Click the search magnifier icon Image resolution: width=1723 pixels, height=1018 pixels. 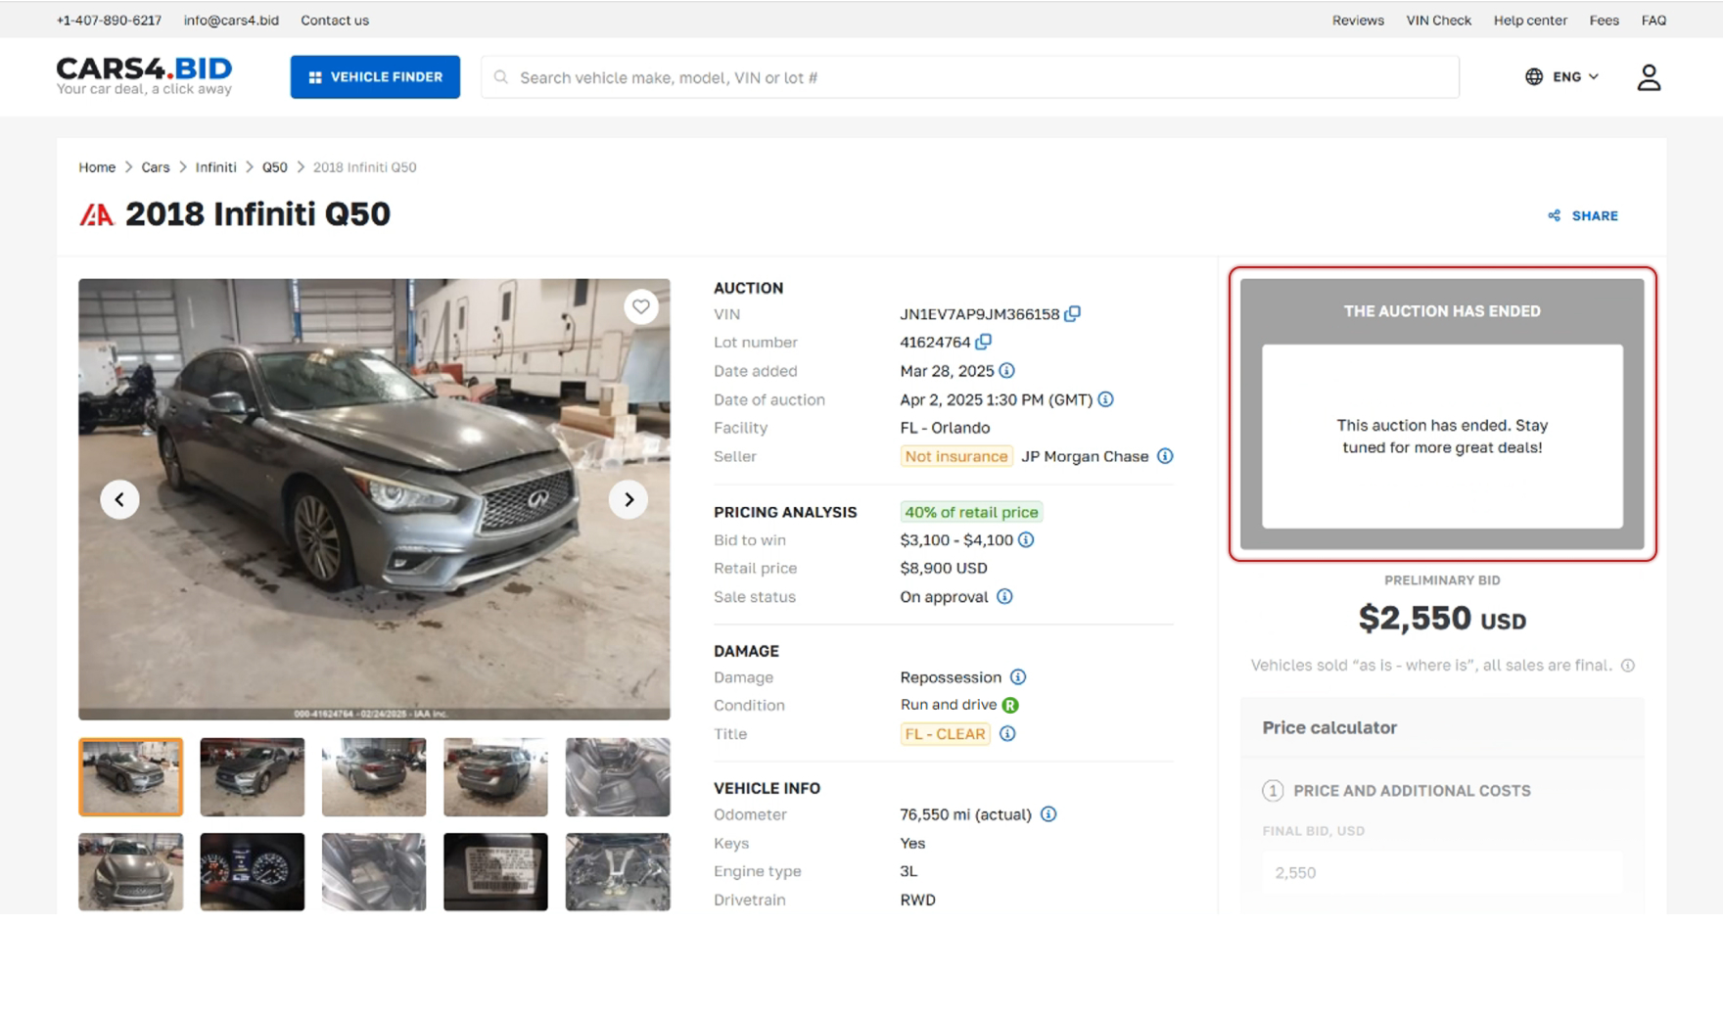click(501, 77)
